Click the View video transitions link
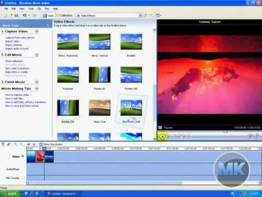Image resolution: width=262 pixels, height=197 pixels. [17, 68]
